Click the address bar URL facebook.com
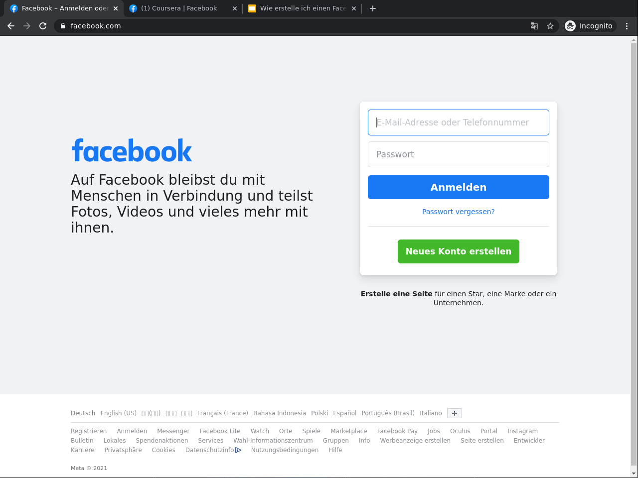 96,26
